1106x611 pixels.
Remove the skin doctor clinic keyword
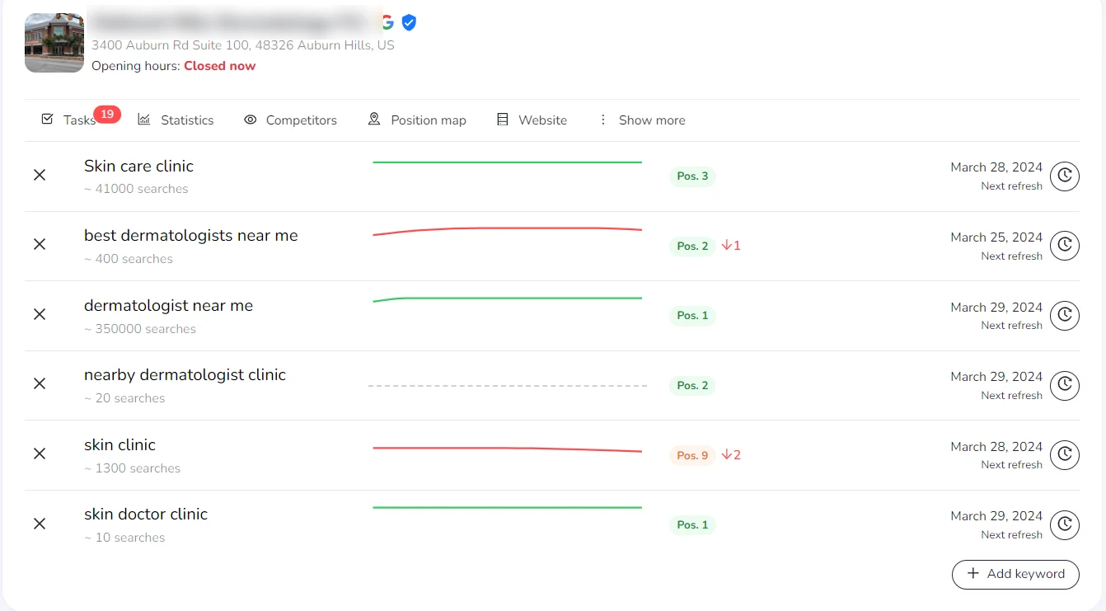click(40, 524)
